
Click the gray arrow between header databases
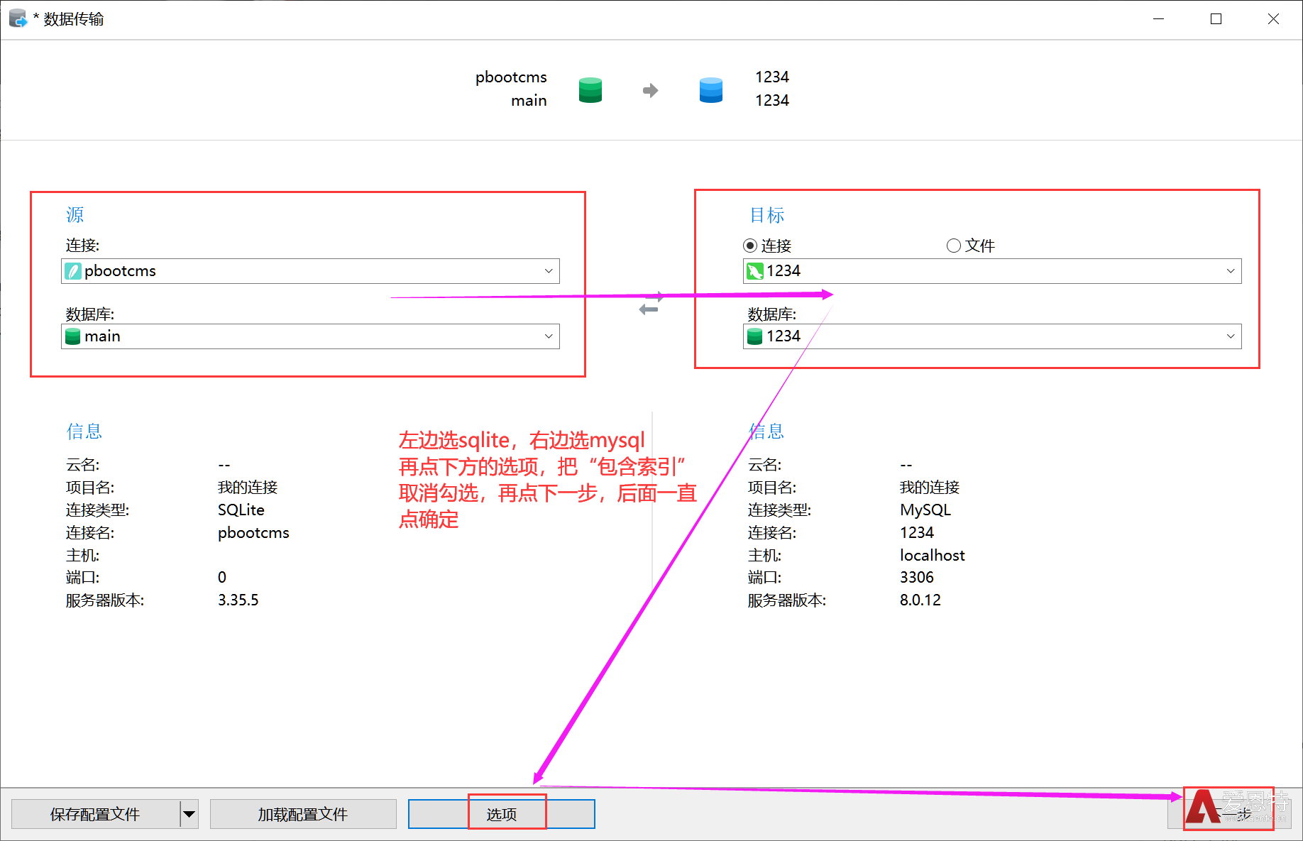pyautogui.click(x=650, y=90)
